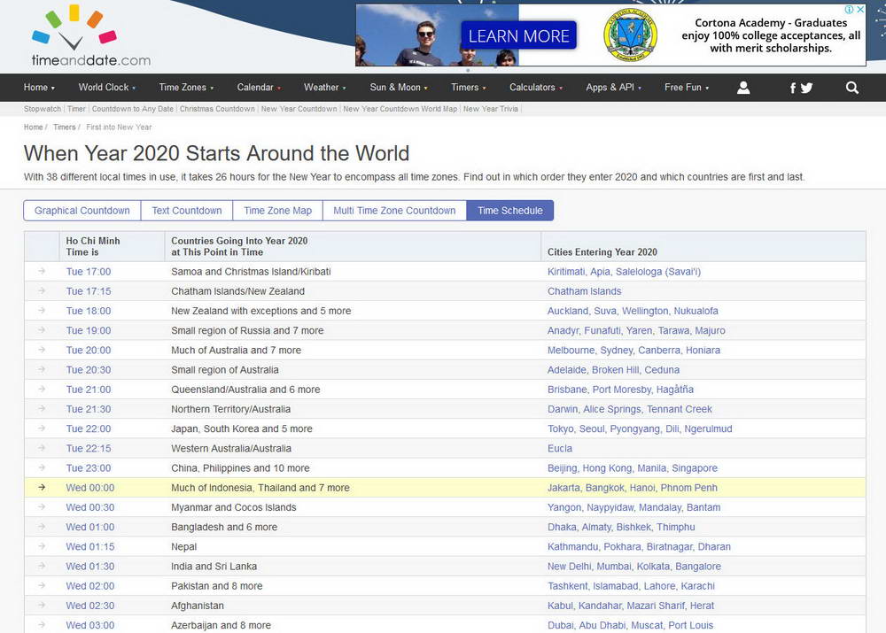
Task: Open the Sun & Moon dropdown
Action: tap(398, 88)
